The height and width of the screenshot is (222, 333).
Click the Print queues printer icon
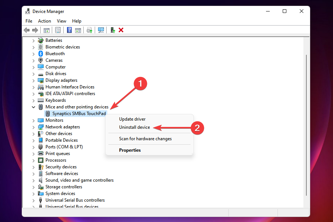pos(41,154)
